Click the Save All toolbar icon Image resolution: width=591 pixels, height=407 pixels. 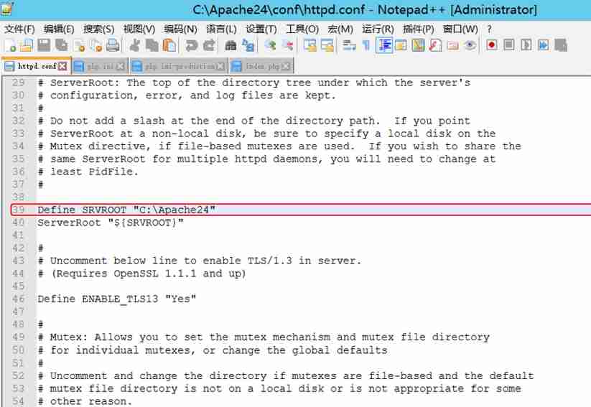pos(62,46)
